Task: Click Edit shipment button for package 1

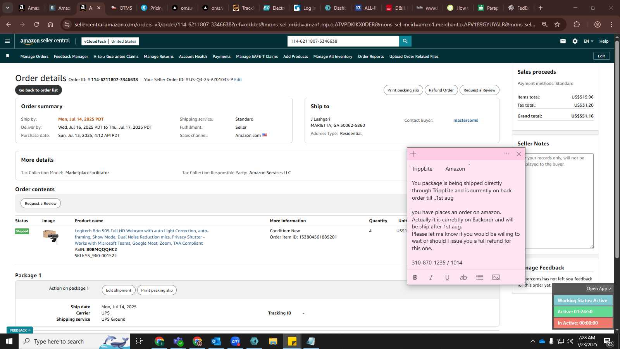Action: click(119, 290)
